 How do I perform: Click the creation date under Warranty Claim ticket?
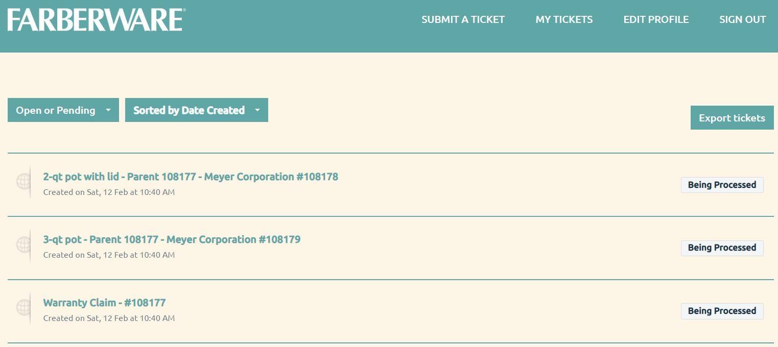109,318
